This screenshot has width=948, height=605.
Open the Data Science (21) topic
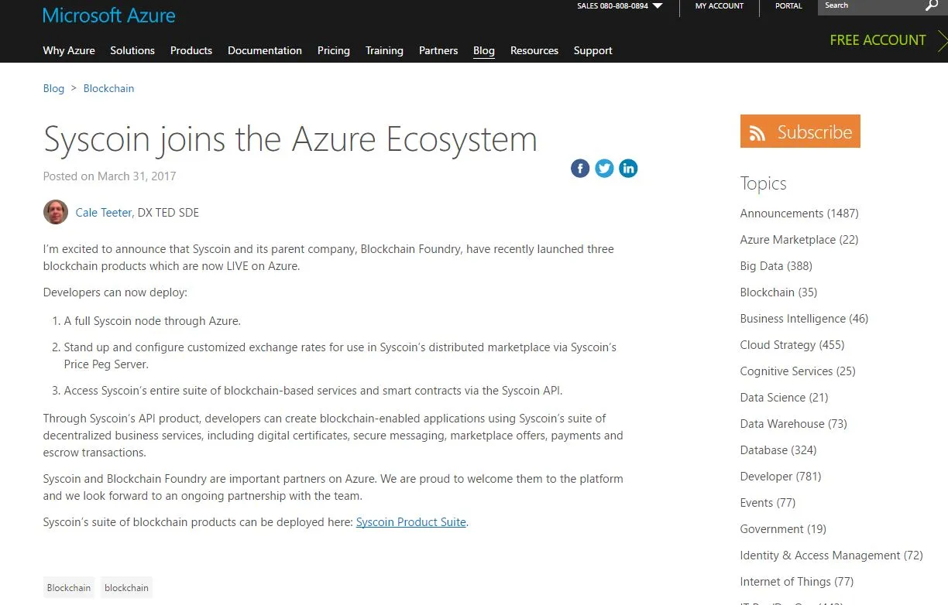tap(784, 398)
